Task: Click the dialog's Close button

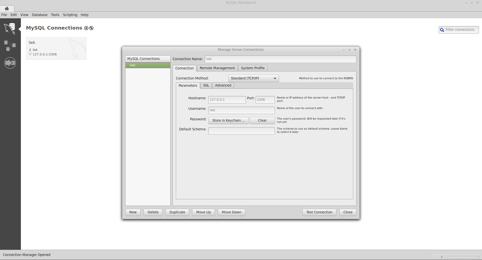Action: tap(348, 212)
